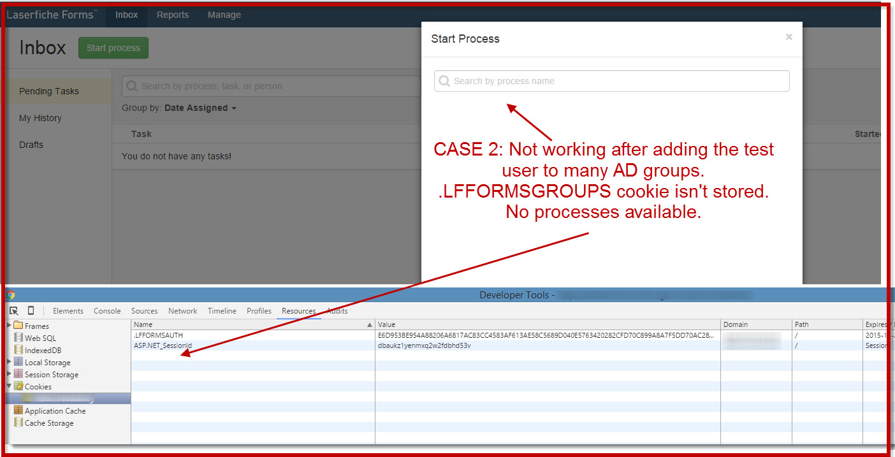Select the IndexedDB storage icon
Screen dimensions: 895x457
tap(18, 350)
